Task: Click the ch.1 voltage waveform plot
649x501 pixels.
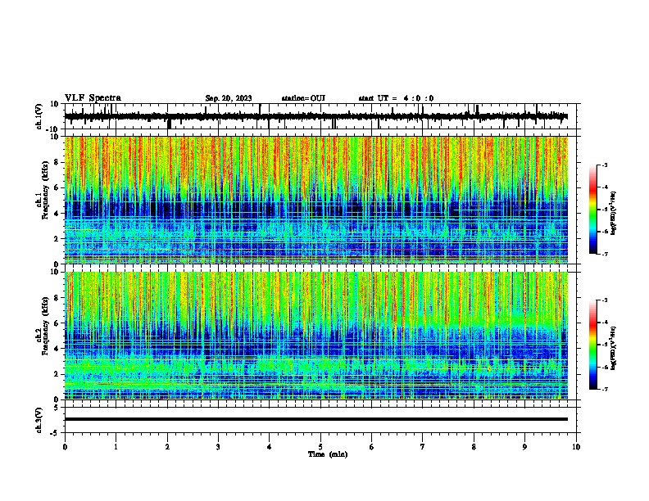Action: click(322, 116)
